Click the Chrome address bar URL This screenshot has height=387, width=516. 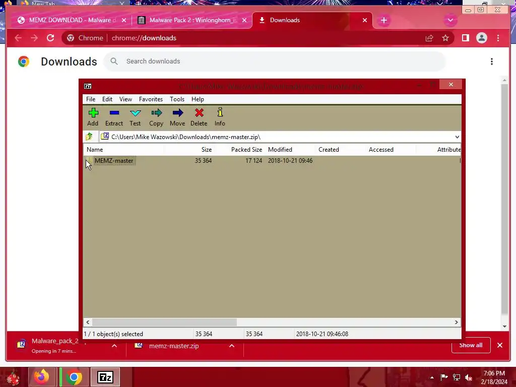144,38
